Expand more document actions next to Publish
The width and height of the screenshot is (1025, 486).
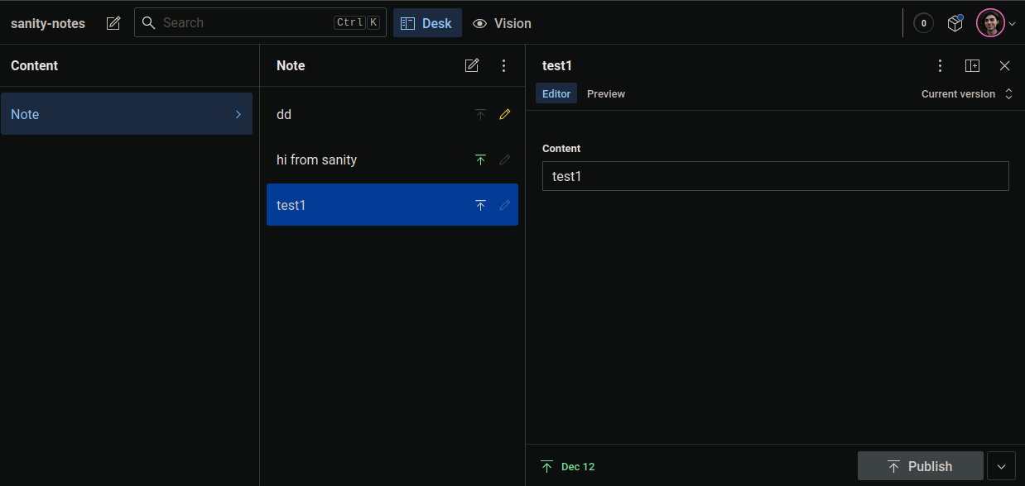[x=1002, y=466]
